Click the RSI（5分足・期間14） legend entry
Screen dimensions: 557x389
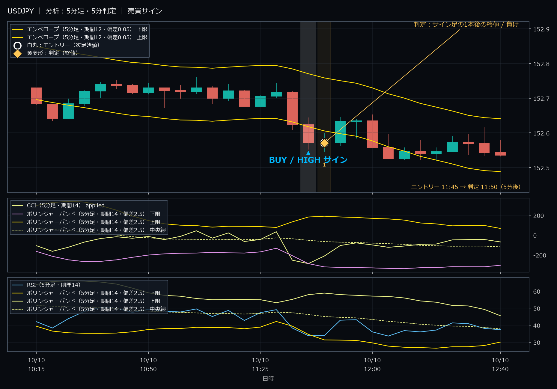click(x=46, y=285)
